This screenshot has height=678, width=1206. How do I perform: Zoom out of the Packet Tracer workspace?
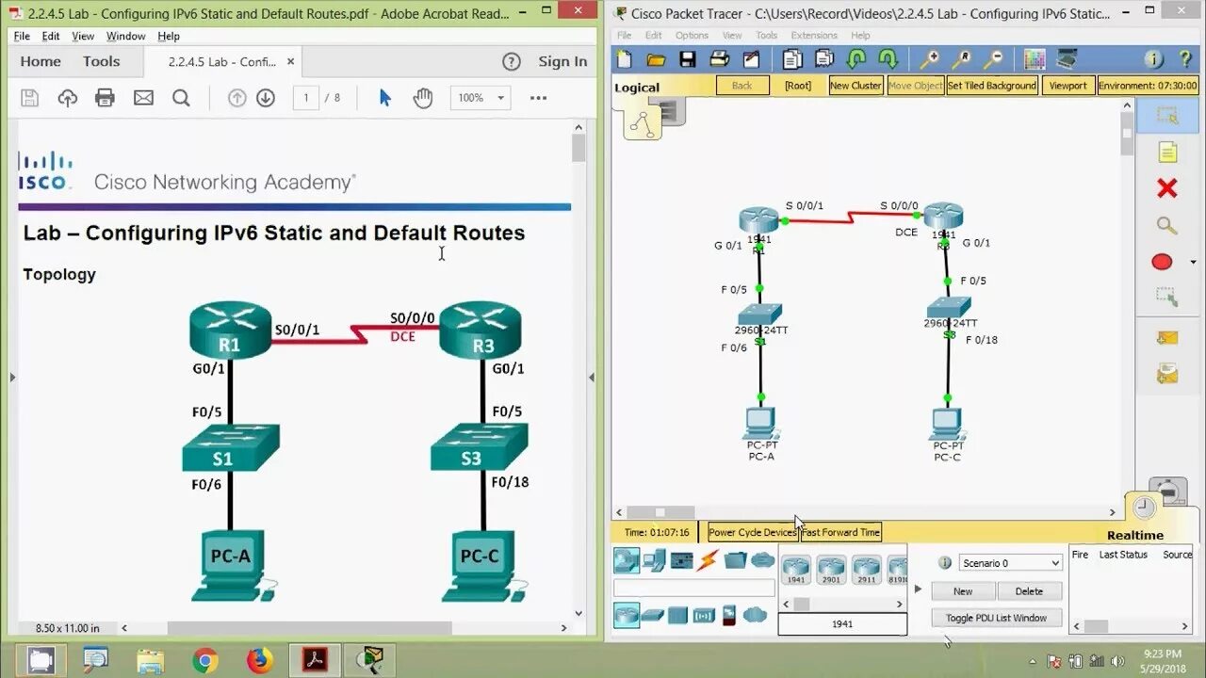993,59
